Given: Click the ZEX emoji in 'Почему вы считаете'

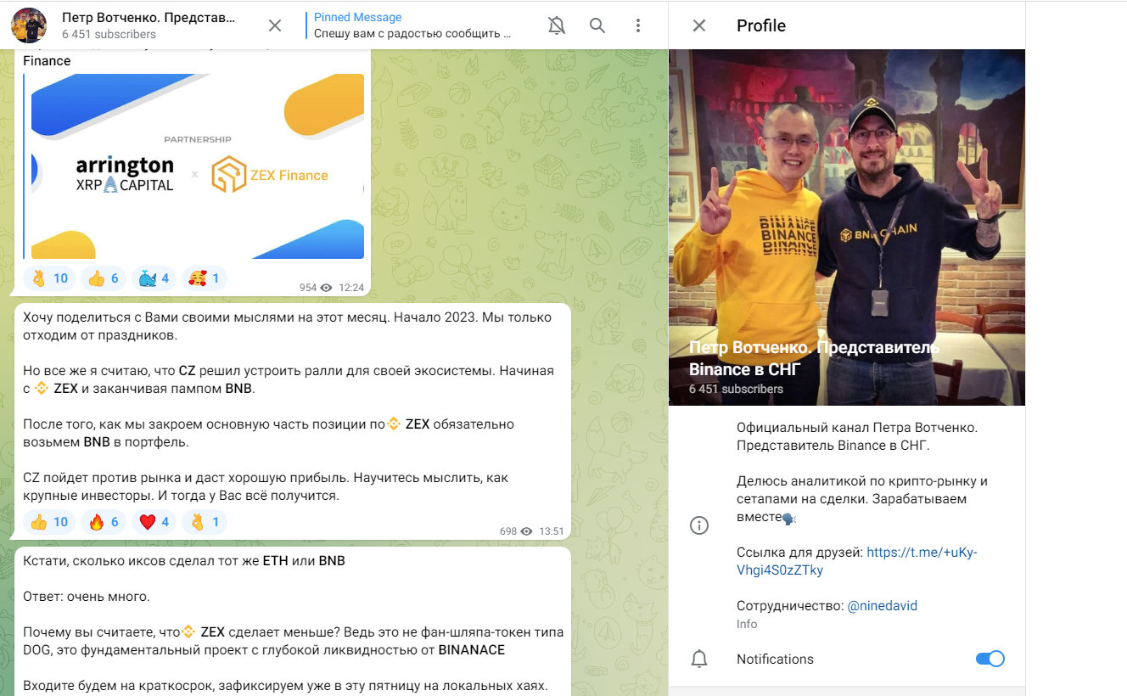Looking at the screenshot, I should click(189, 632).
